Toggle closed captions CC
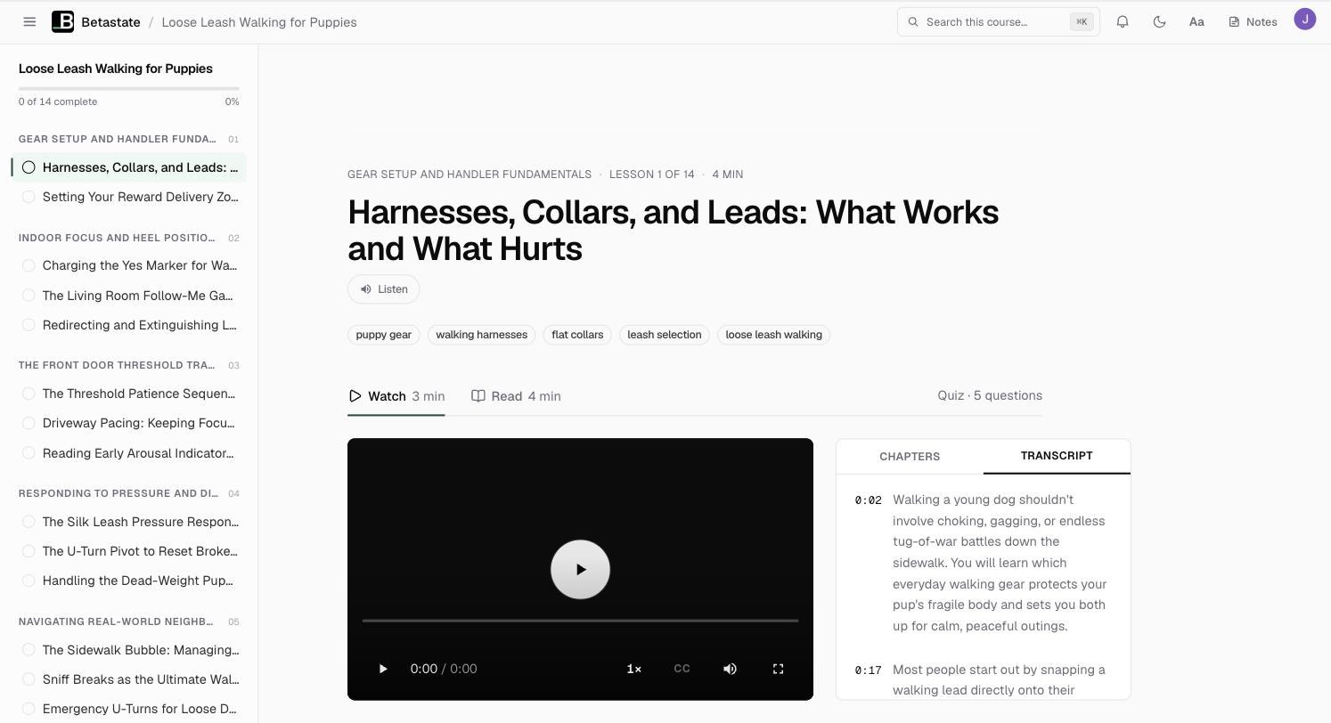The image size is (1331, 723). [x=682, y=669]
